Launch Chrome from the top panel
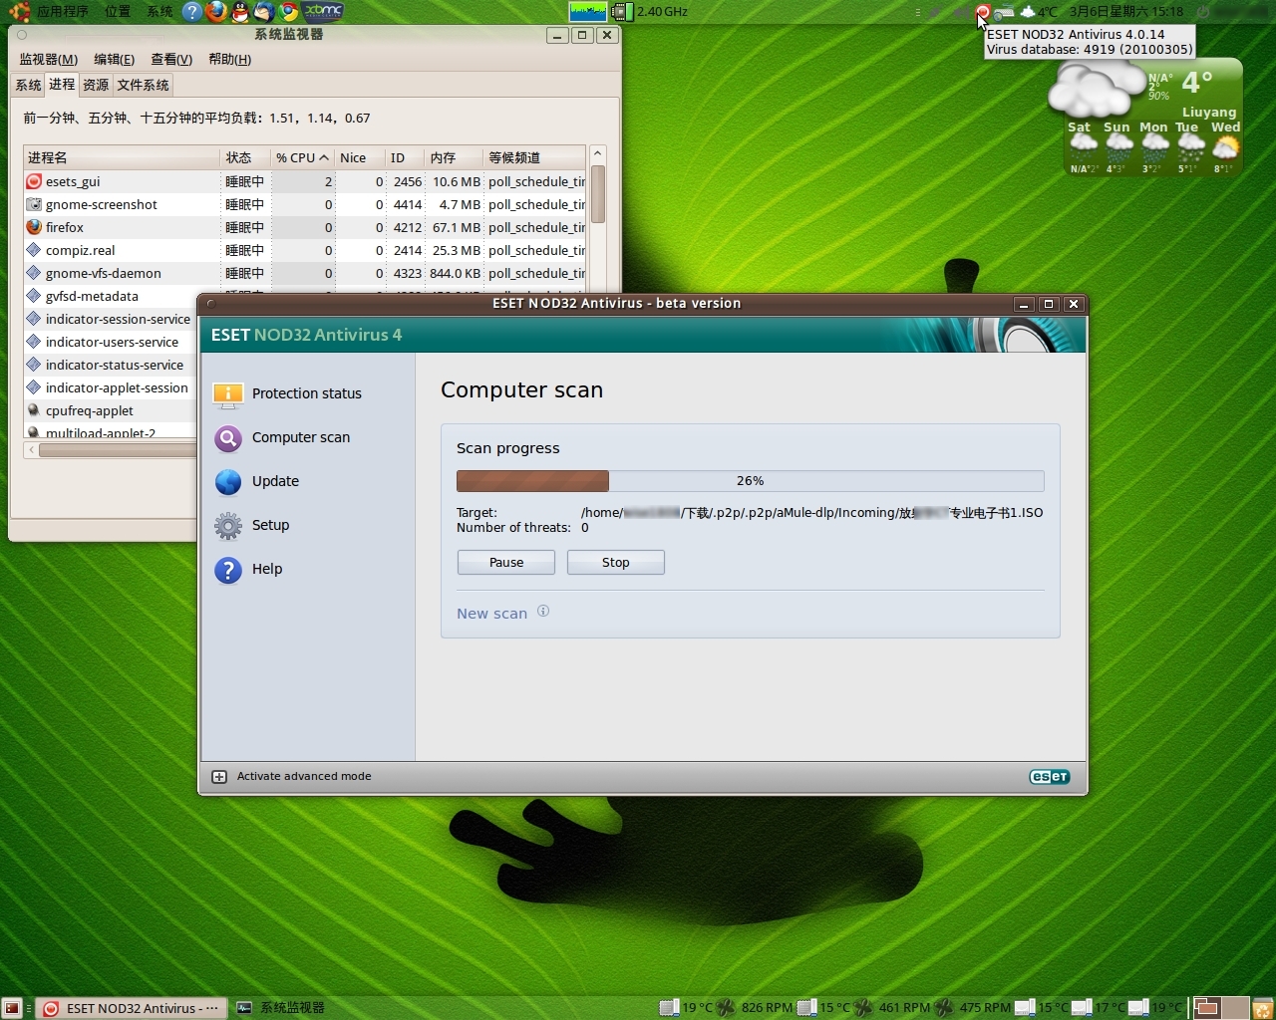This screenshot has height=1020, width=1276. click(x=288, y=12)
